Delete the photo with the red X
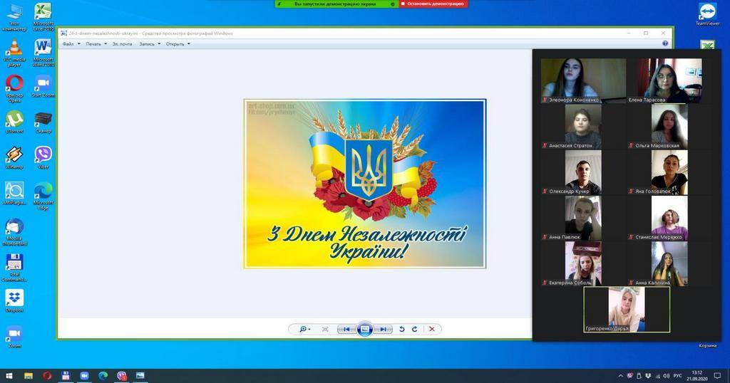The height and width of the screenshot is (383, 730). pyautogui.click(x=432, y=329)
